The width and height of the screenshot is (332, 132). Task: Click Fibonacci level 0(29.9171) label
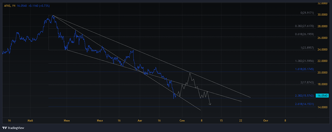pyautogui.click(x=307, y=13)
